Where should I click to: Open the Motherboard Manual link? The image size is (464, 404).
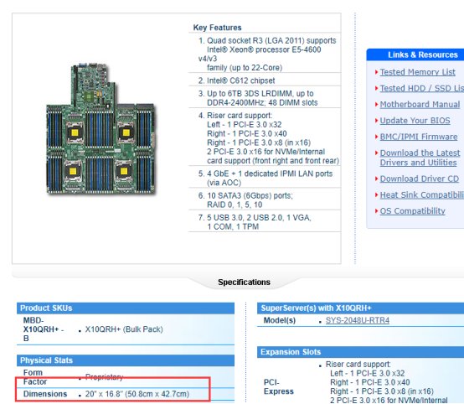(420, 104)
